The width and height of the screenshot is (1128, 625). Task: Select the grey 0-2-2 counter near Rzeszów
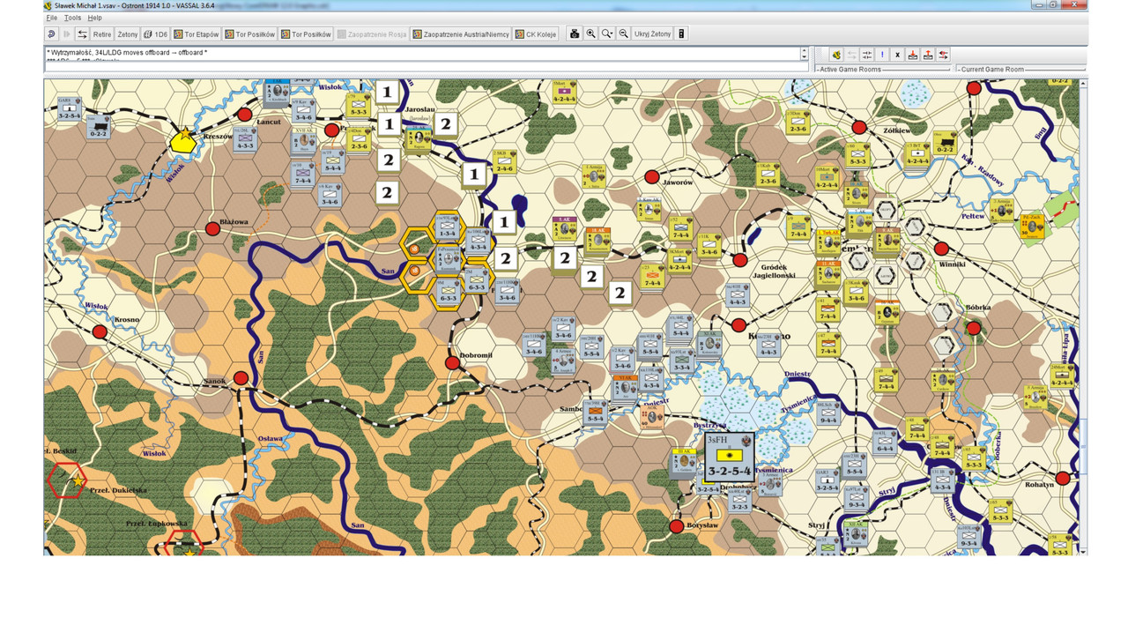pyautogui.click(x=98, y=128)
